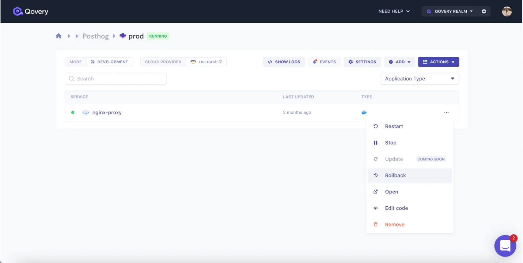523x263 pixels.
Task: Click the Qovery logo in header
Action: tap(30, 11)
